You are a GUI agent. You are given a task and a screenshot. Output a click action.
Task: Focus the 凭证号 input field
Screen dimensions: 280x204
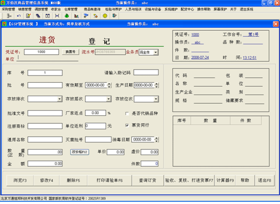(41, 52)
